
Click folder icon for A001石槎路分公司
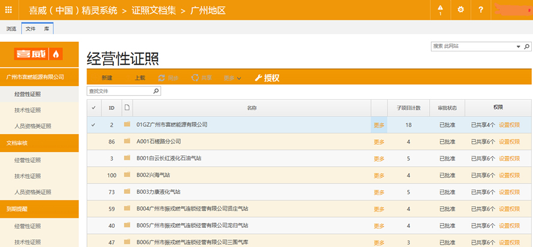127,141
